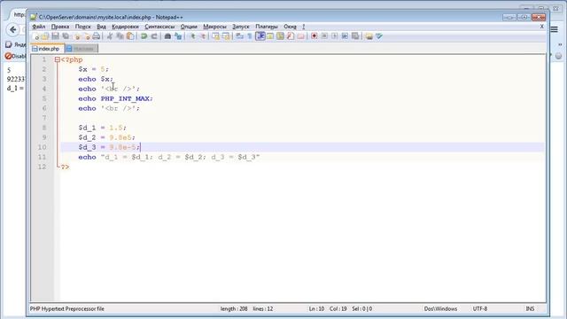Open the Окна menu
The image size is (567, 319).
(290, 27)
